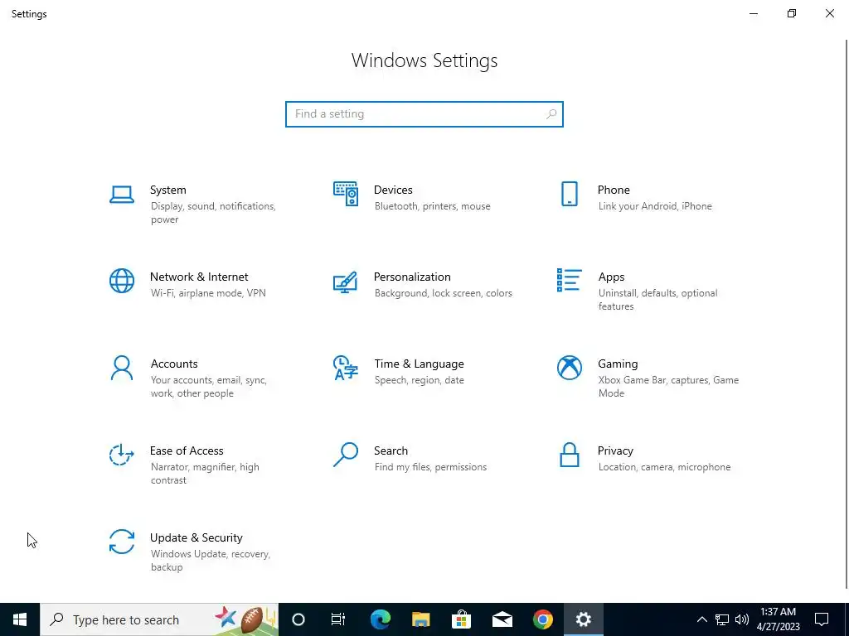The height and width of the screenshot is (636, 849).
Task: Open Microsoft Store from the taskbar
Action: tap(461, 619)
